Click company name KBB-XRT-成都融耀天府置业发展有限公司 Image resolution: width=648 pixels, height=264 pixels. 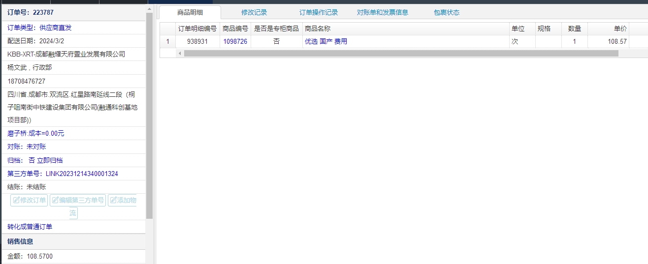[66, 54]
